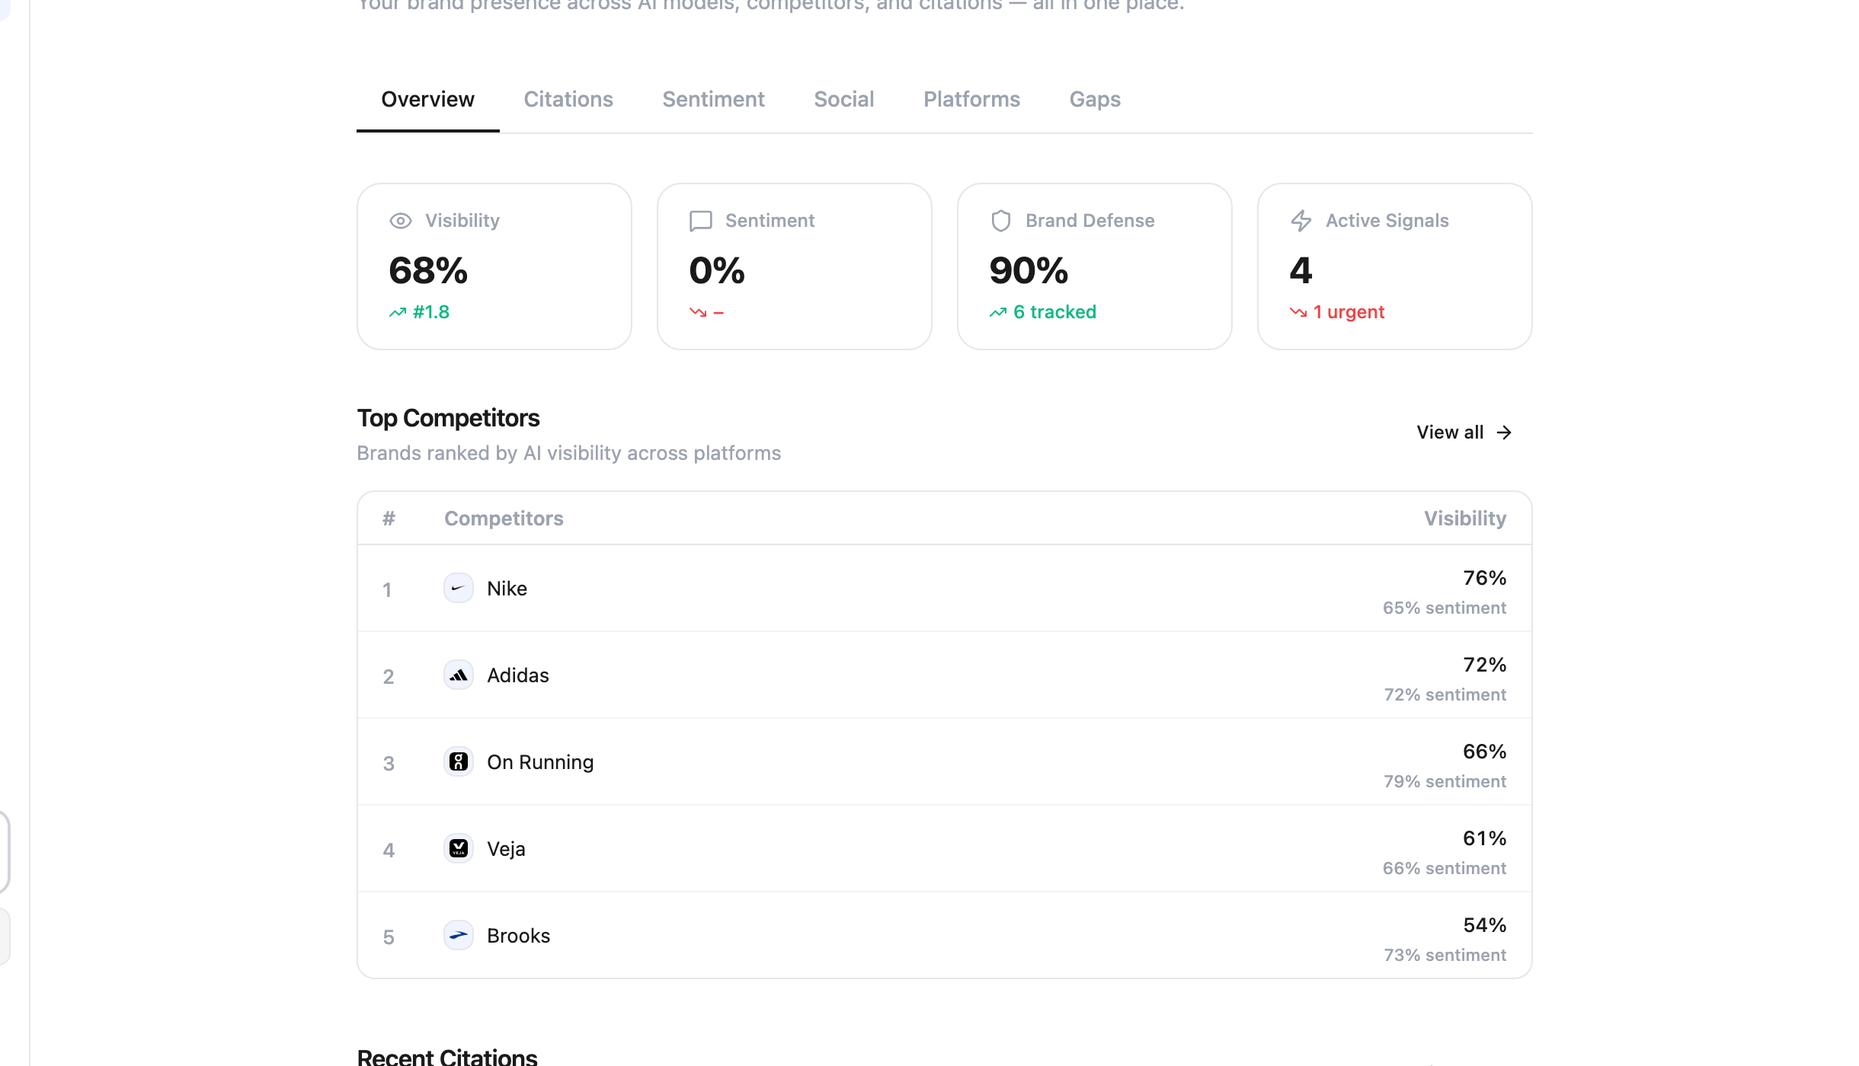Click On Running's 66% visibility value
Viewport: 1859px width, 1066px height.
1484,752
